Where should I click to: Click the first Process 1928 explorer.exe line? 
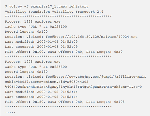click(x=33, y=22)
